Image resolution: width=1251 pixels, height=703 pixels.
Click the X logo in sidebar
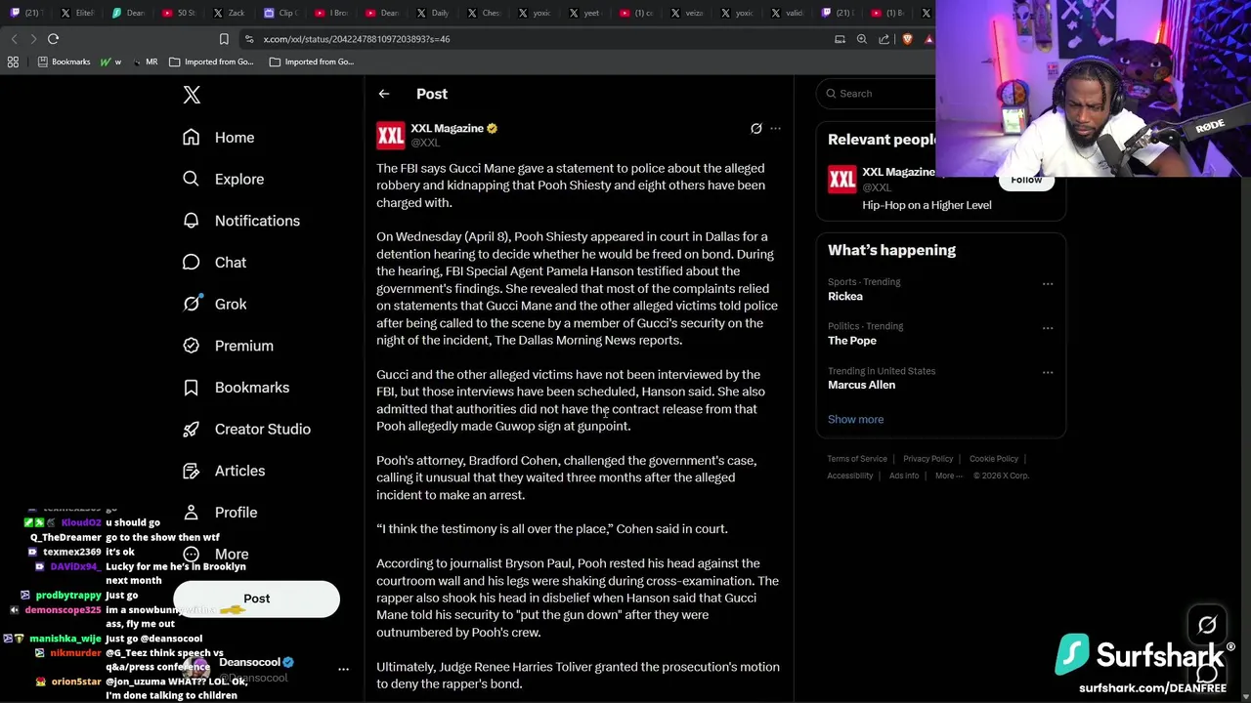pyautogui.click(x=192, y=95)
